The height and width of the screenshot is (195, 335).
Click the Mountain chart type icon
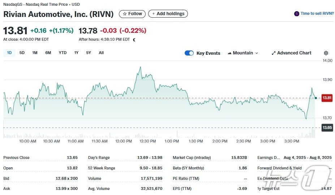229,53
